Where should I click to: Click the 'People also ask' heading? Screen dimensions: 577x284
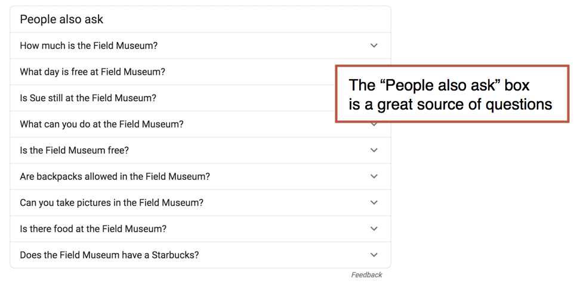[61, 19]
